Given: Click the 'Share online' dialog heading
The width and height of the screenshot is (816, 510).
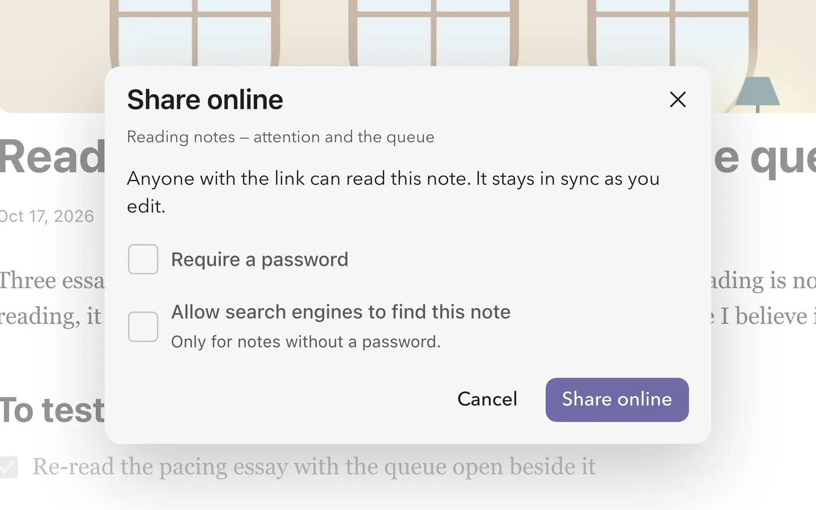Looking at the screenshot, I should (x=205, y=100).
